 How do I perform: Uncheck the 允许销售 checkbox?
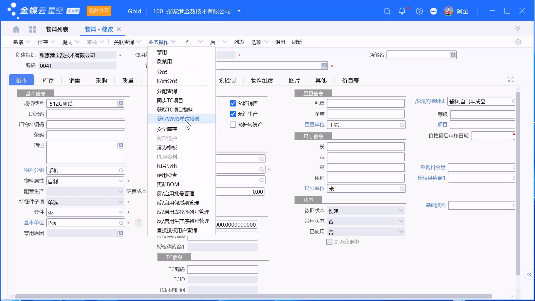pos(233,103)
